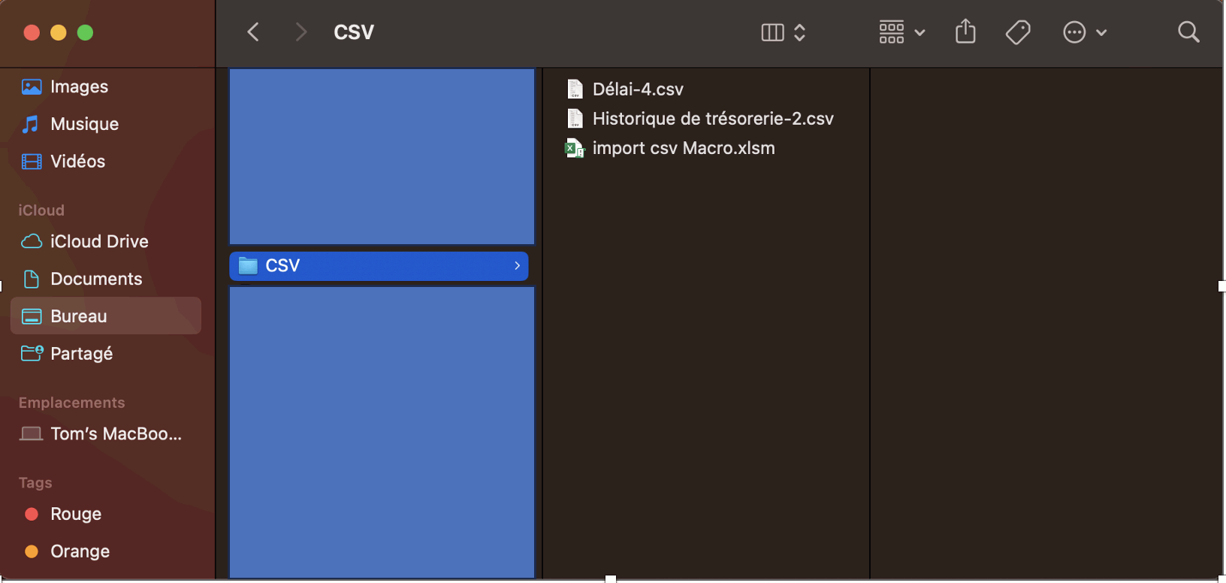1226x583 pixels.
Task: Click the back navigation arrow
Action: tap(253, 32)
